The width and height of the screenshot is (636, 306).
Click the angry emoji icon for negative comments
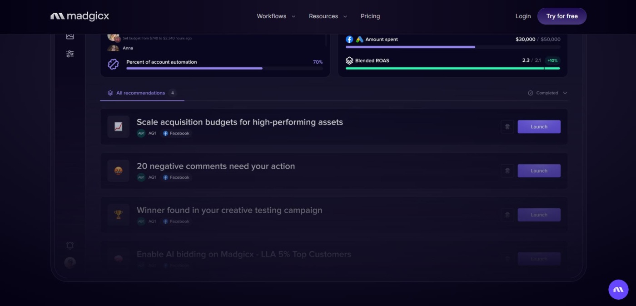click(x=119, y=171)
